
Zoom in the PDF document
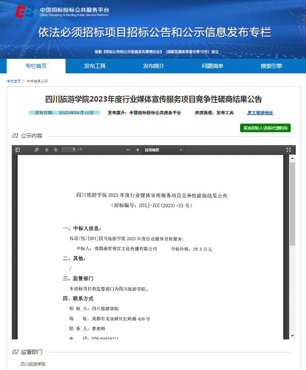click(x=138, y=150)
